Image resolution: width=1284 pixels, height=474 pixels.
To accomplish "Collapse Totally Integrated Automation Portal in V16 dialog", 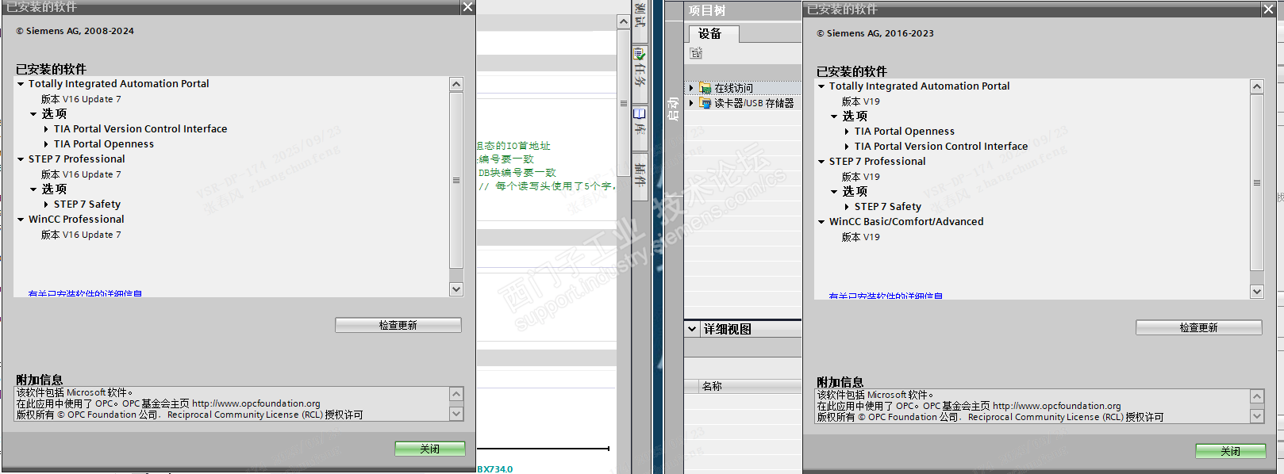I will pos(21,84).
